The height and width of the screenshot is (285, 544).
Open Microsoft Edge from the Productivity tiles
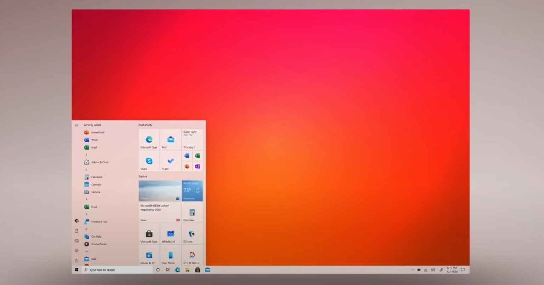point(148,139)
